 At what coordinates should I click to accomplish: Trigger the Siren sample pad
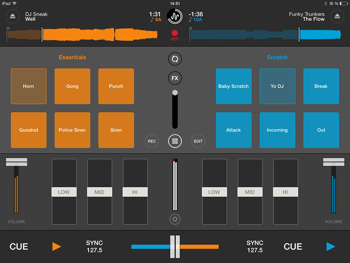pyautogui.click(x=116, y=130)
